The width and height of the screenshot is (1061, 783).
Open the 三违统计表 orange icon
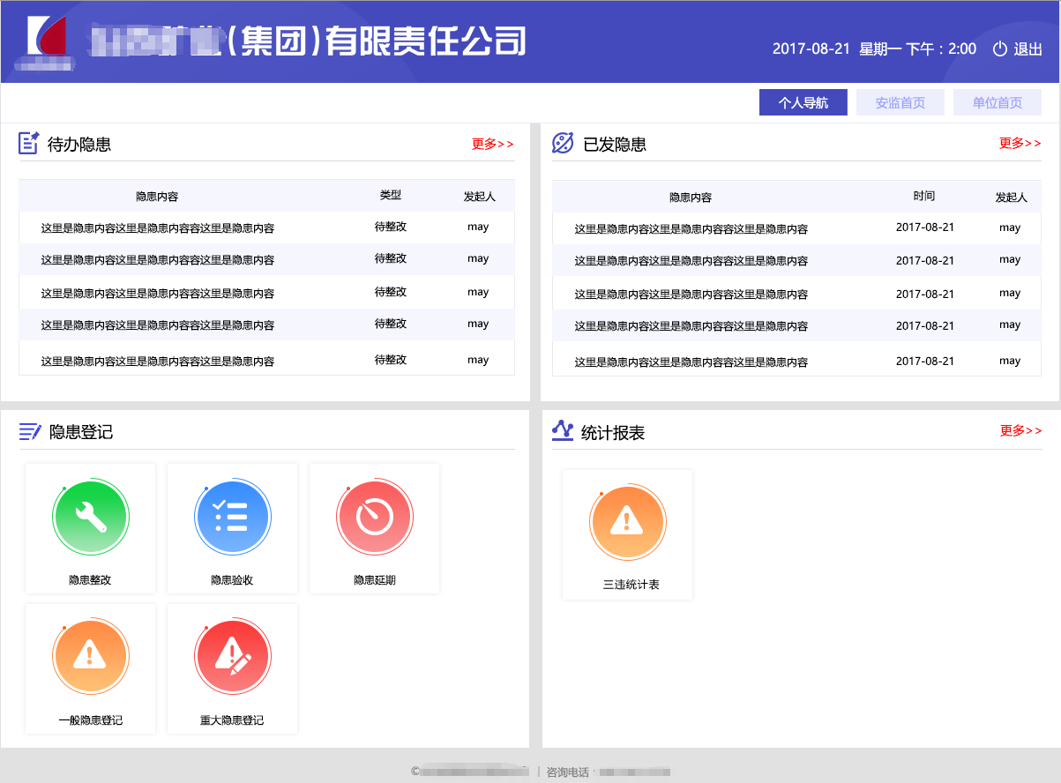tap(627, 523)
